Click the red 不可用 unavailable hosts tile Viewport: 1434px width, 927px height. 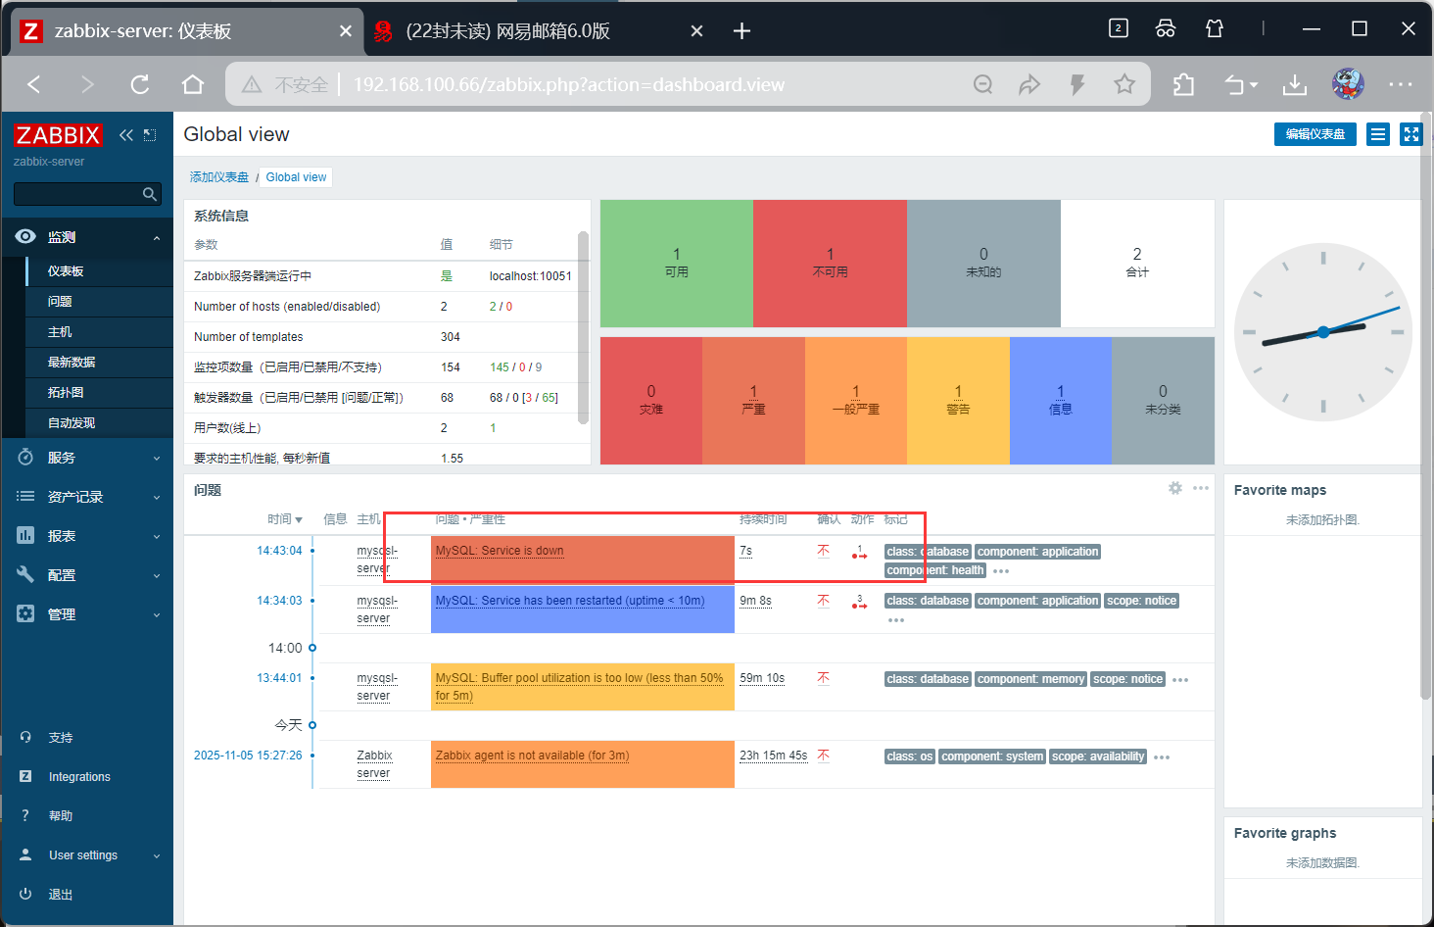coord(830,264)
